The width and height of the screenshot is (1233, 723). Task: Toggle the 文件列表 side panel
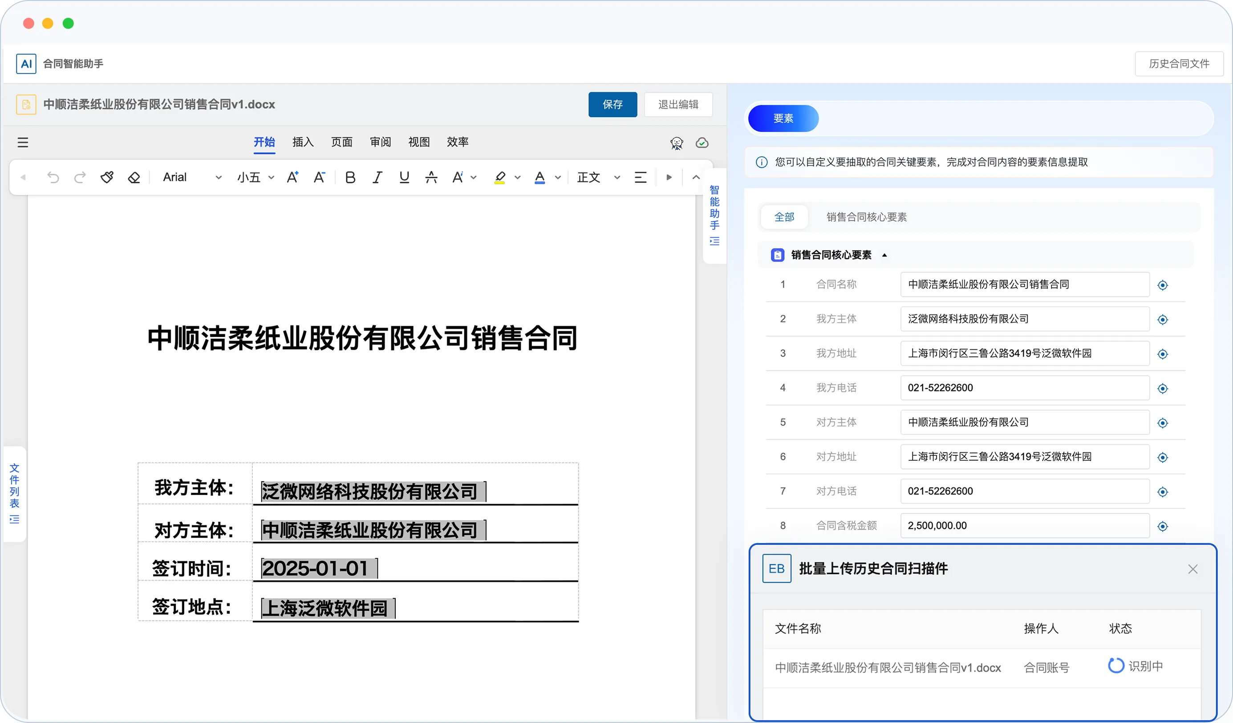14,493
